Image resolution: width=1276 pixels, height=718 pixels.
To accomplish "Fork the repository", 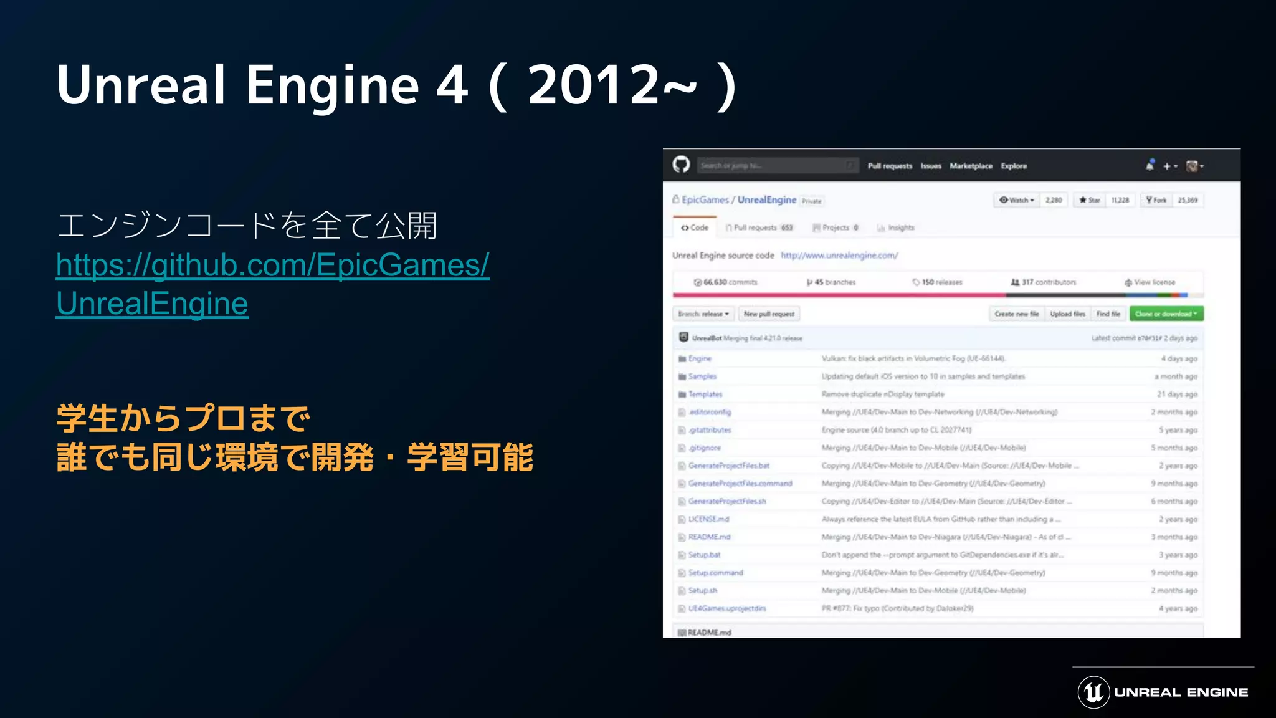I will pos(1156,200).
